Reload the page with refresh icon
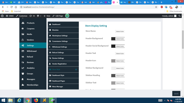Screen dimensions: 184x103 tap(11, 7)
